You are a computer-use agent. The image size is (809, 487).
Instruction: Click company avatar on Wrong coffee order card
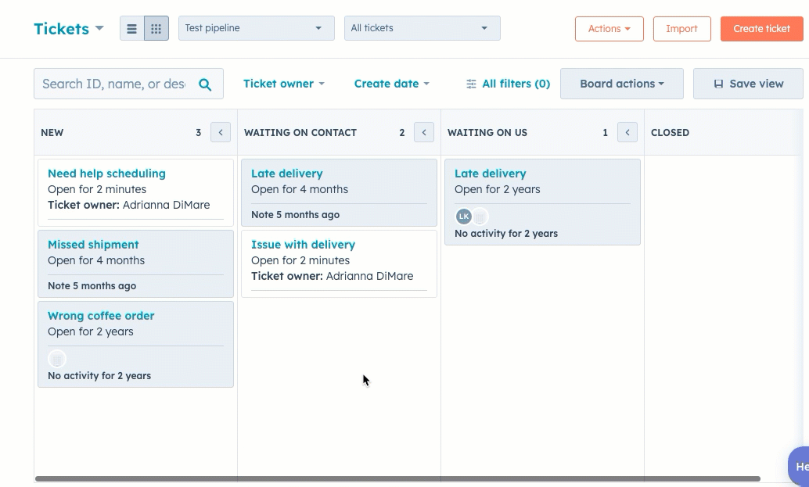(x=57, y=359)
